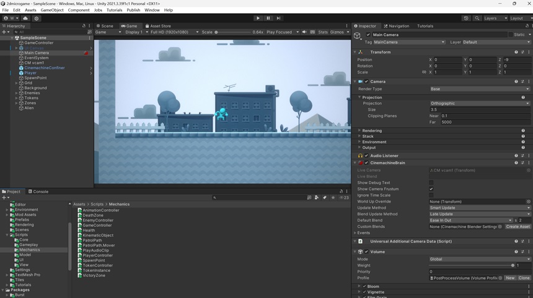Open Camera component preset icon
533x298 pixels.
coord(522,82)
